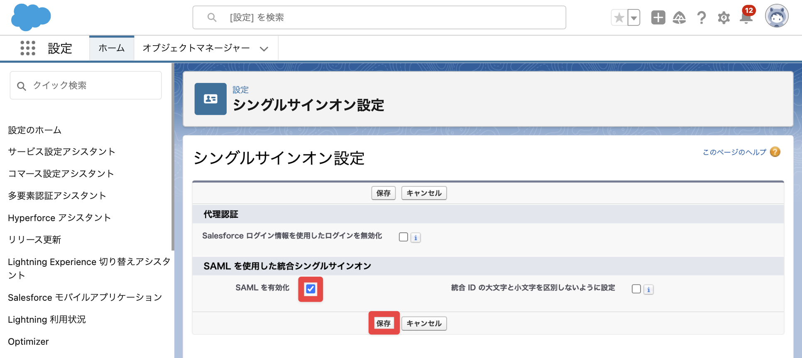Open the user avatar profile menu
The height and width of the screenshot is (358, 802).
777,16
